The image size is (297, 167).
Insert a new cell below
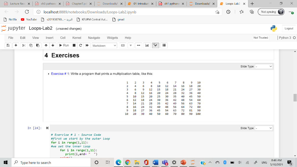click(16, 46)
